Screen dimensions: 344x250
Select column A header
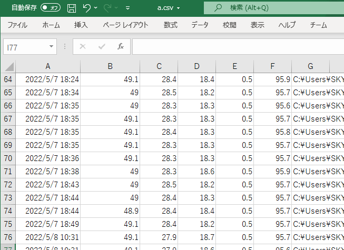point(48,66)
